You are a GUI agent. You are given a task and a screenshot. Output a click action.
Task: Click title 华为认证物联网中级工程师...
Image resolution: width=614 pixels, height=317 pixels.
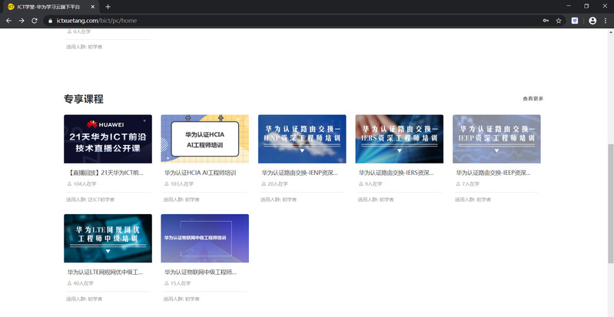(x=201, y=272)
